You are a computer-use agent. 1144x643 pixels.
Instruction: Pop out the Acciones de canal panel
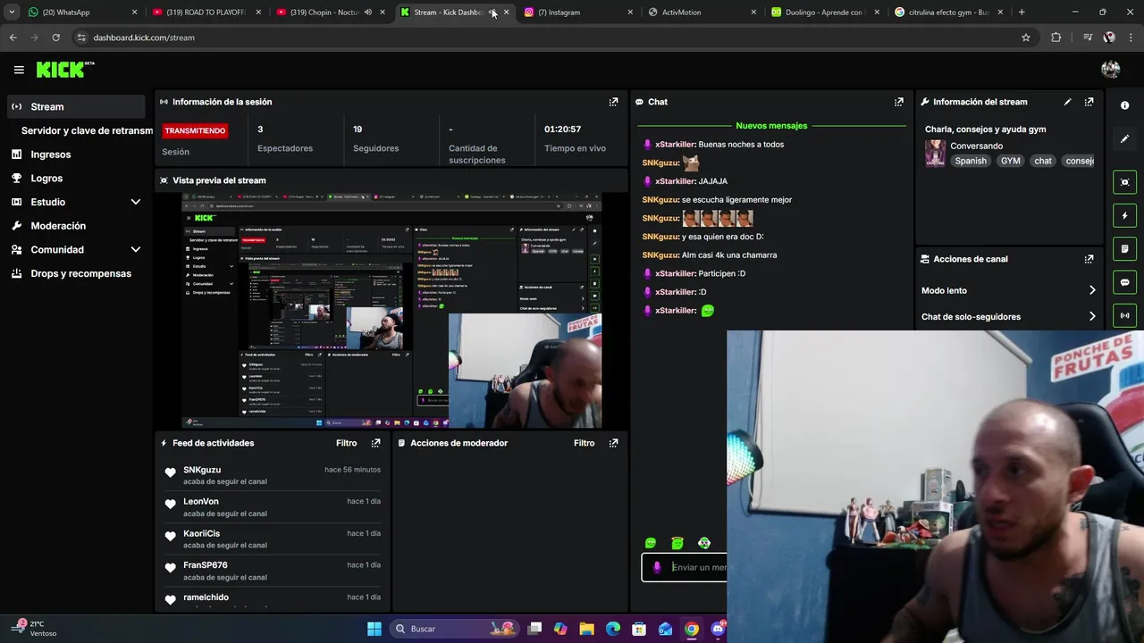(1089, 259)
